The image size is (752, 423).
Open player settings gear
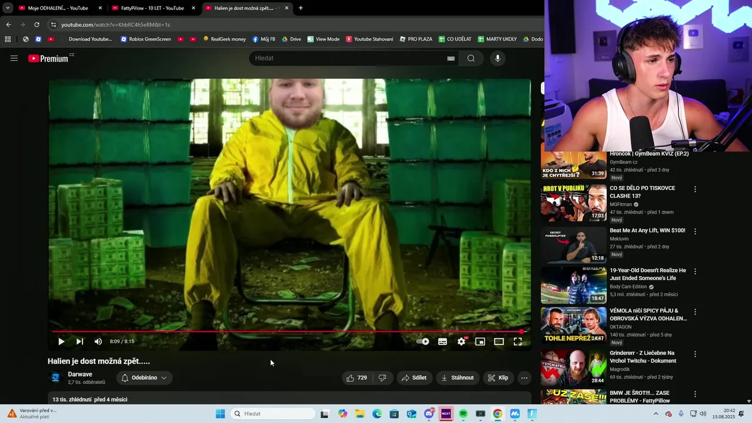[462, 341]
